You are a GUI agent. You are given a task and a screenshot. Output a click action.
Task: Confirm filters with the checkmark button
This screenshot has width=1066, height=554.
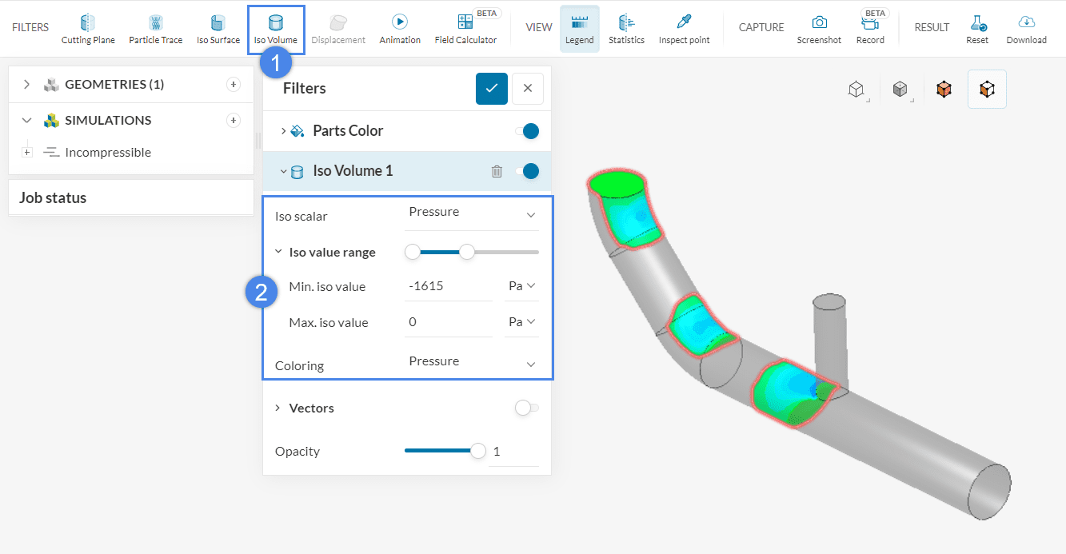pyautogui.click(x=491, y=89)
